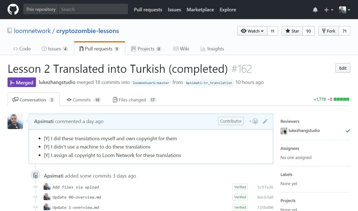Open 'Add files via upload' commit
The image size is (358, 211).
point(76,187)
